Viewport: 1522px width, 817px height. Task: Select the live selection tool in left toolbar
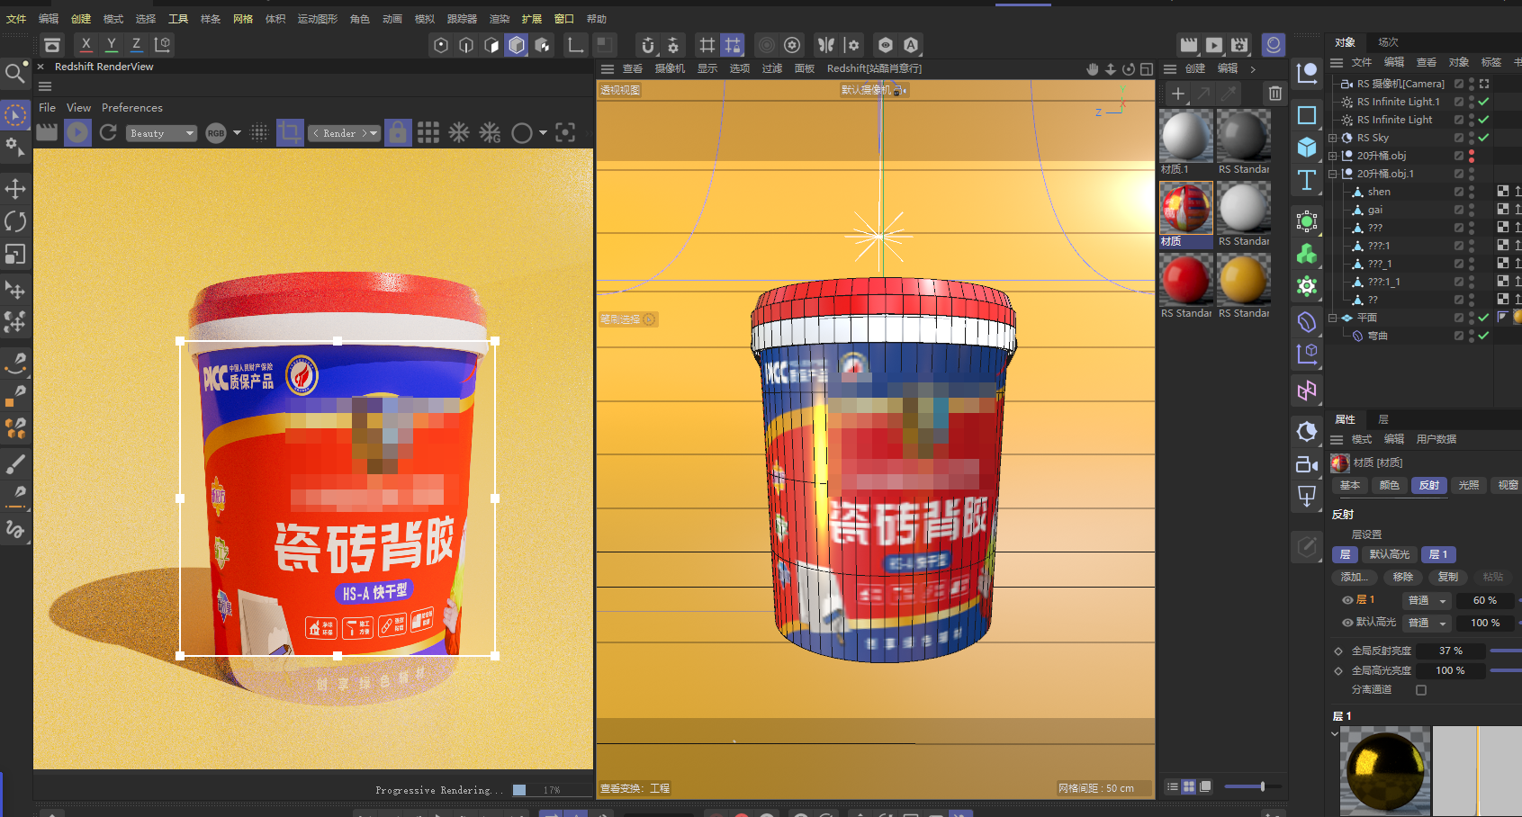[15, 115]
